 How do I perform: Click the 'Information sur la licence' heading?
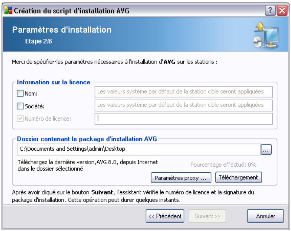tap(53, 82)
